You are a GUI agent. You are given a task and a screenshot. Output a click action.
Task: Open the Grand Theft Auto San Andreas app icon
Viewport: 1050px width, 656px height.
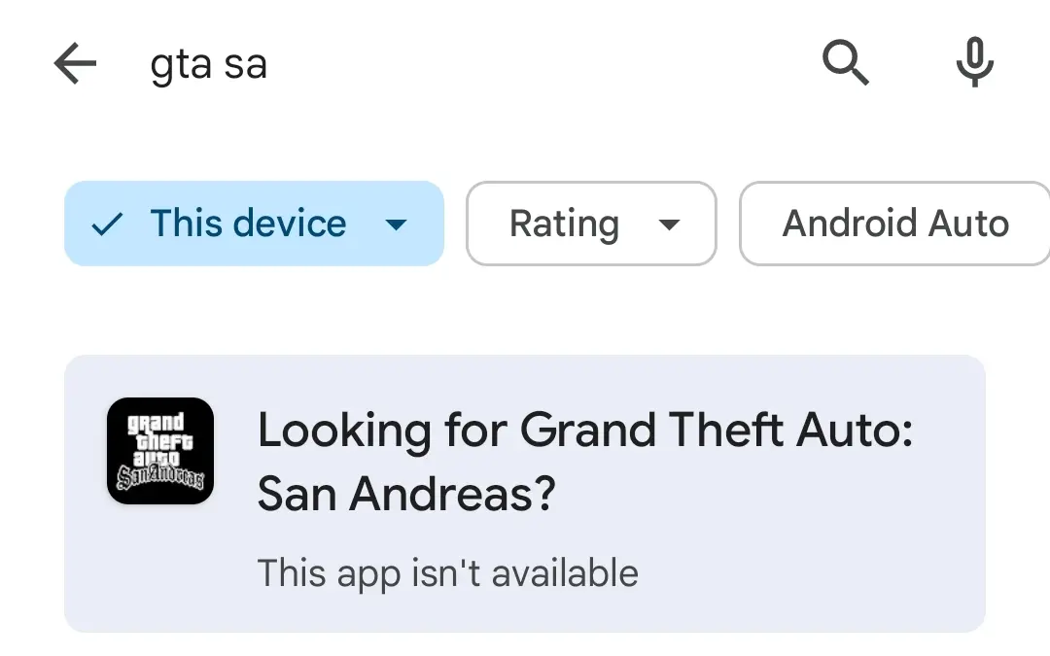click(x=160, y=451)
